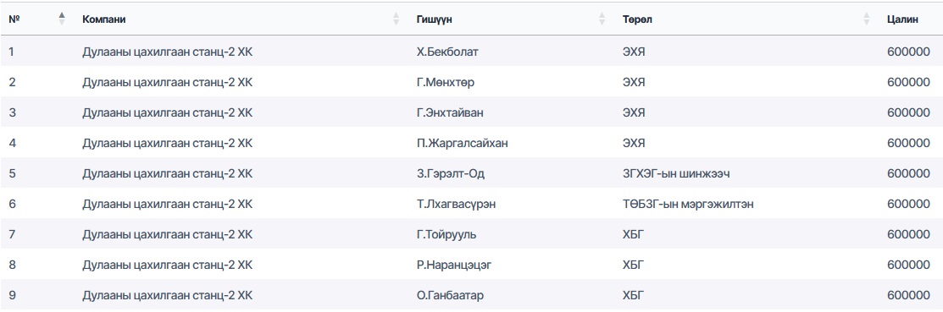943x312 pixels.
Task: Click ЗГХЭГ-ын шинжээч type cell
Action: point(677,174)
